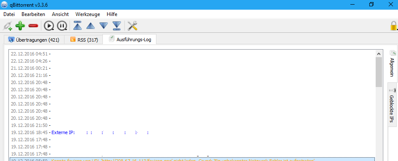The image size is (398, 161).
Task: Pause torrents with the pause button
Action: click(62, 26)
